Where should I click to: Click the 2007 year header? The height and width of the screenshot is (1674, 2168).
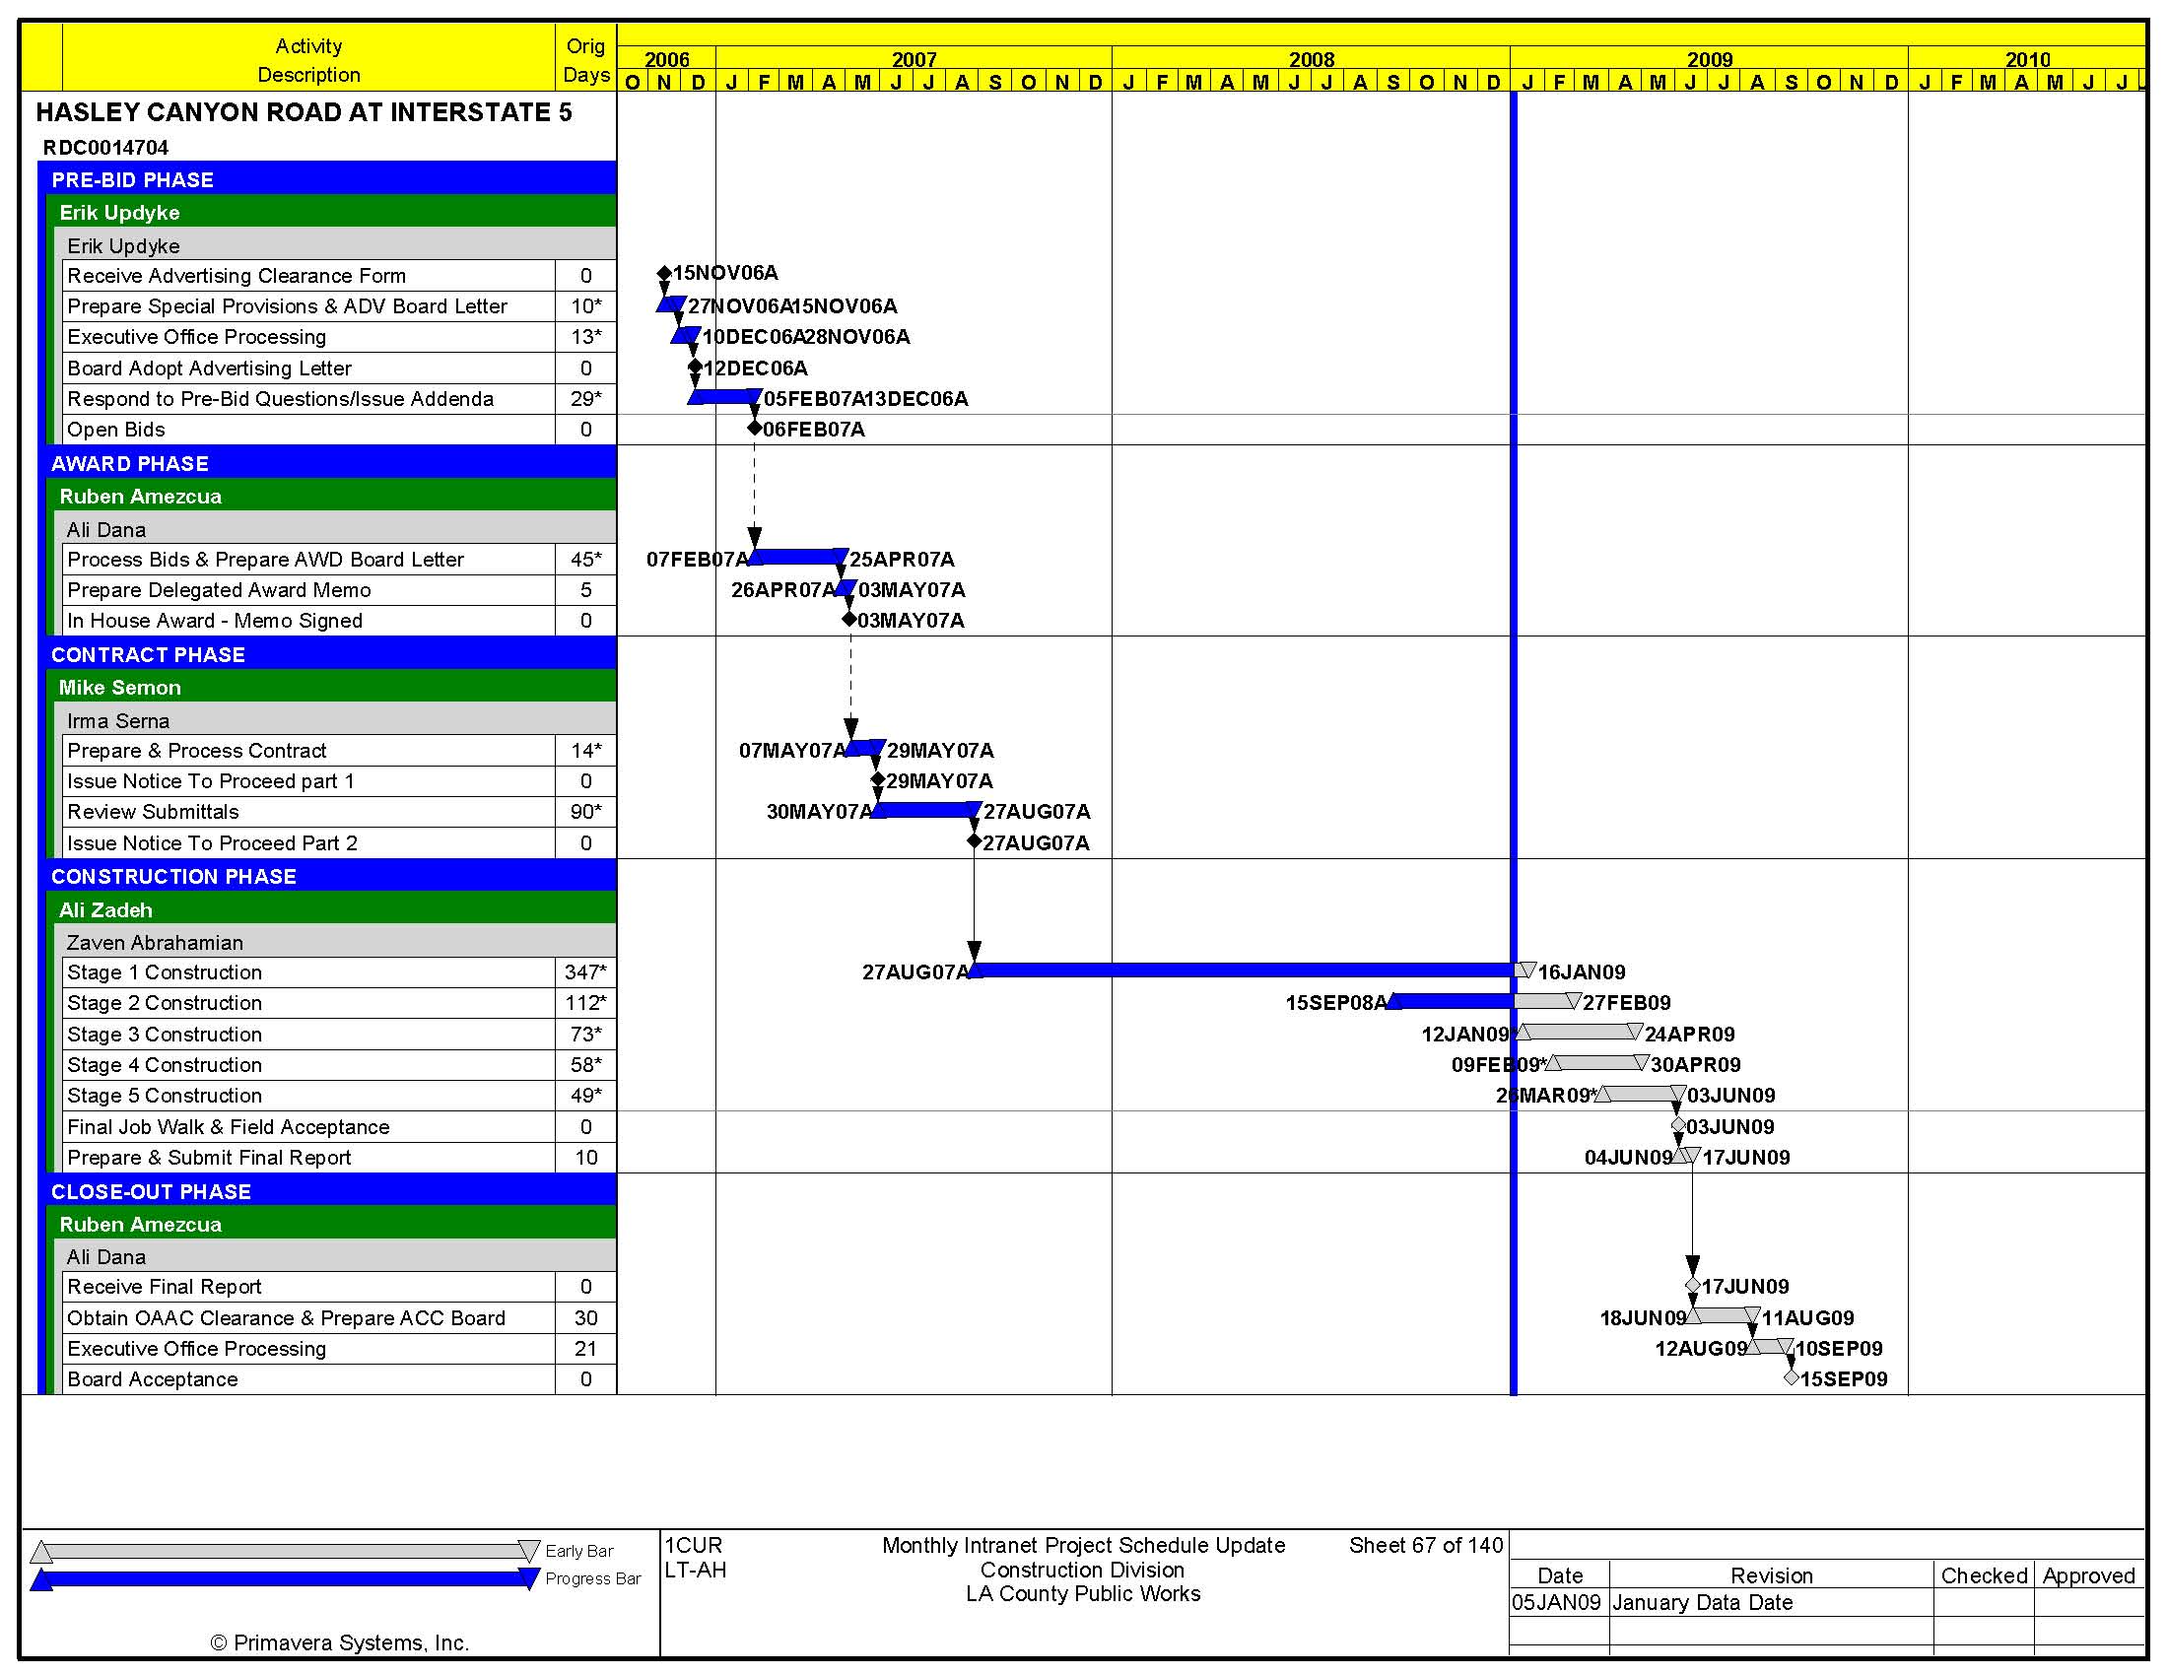pyautogui.click(x=915, y=59)
